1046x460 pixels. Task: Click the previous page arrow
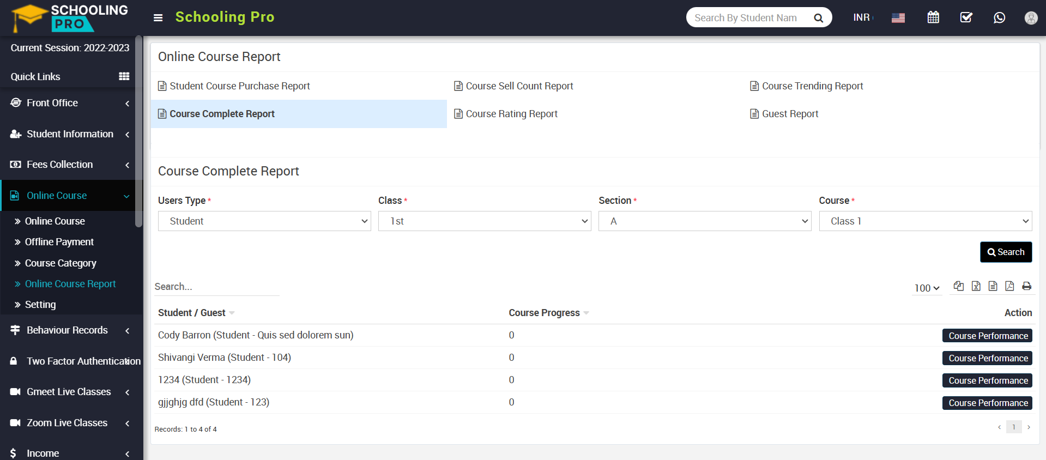click(999, 427)
